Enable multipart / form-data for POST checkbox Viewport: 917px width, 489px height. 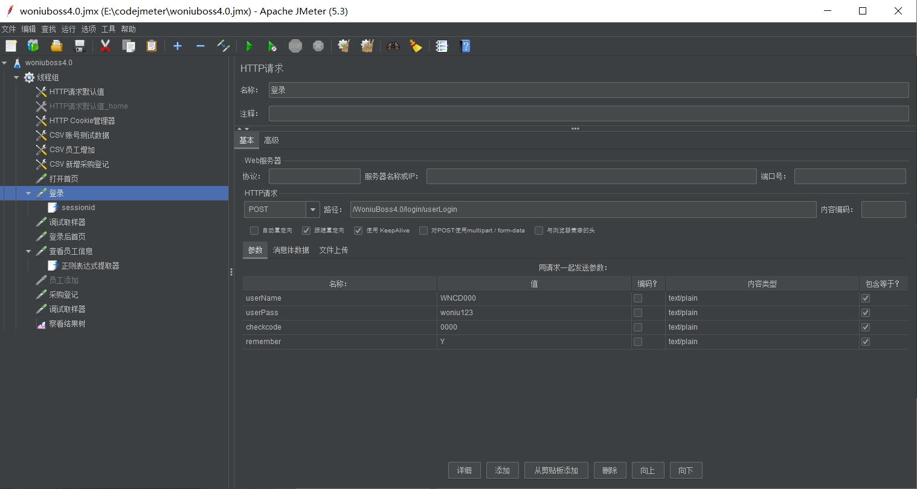(x=423, y=231)
